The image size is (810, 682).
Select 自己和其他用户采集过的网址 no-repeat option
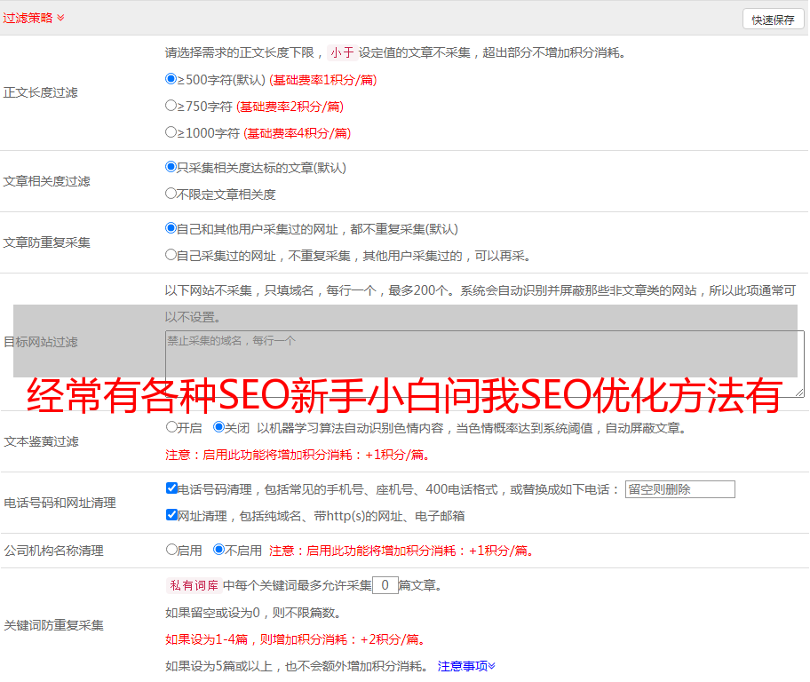pos(171,228)
